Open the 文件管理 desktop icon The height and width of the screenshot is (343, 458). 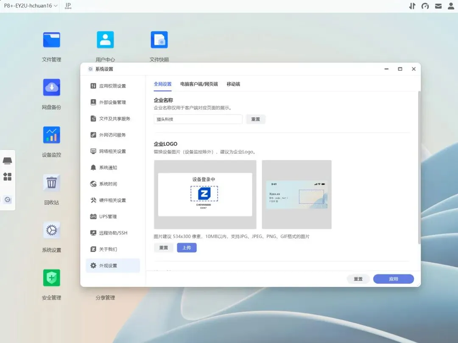(51, 40)
